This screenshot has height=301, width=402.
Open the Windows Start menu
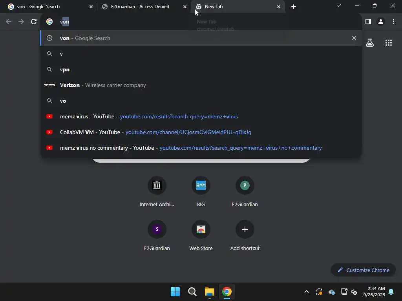pos(175,292)
